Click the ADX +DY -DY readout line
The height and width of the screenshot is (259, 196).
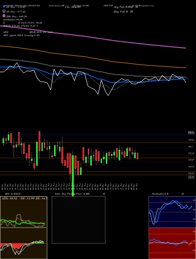click(x=24, y=198)
